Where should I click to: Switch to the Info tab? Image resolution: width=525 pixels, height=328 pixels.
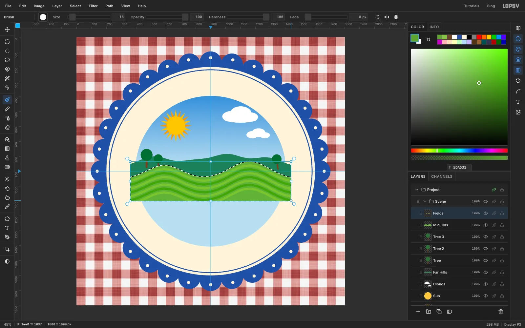(434, 27)
